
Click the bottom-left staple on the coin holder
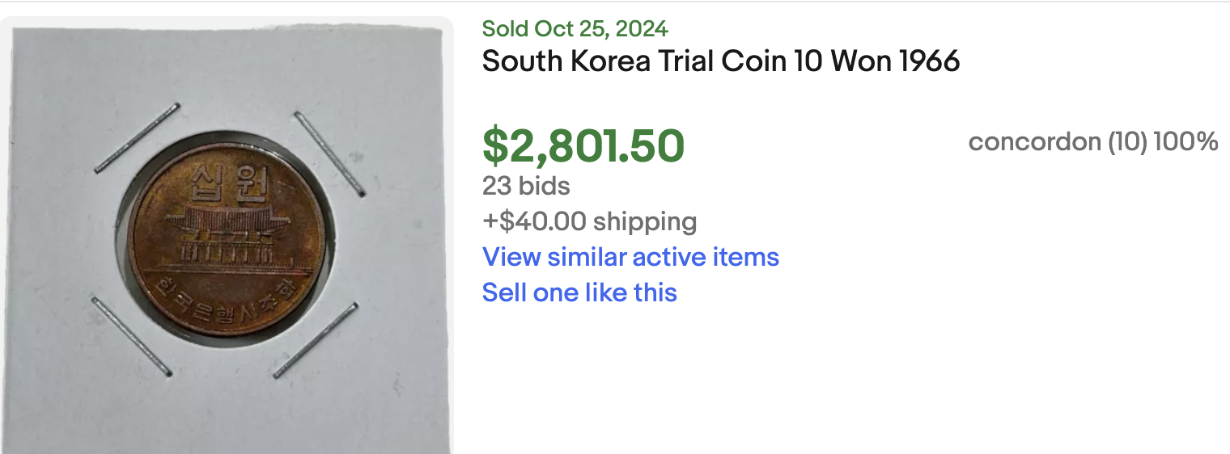[x=131, y=336]
